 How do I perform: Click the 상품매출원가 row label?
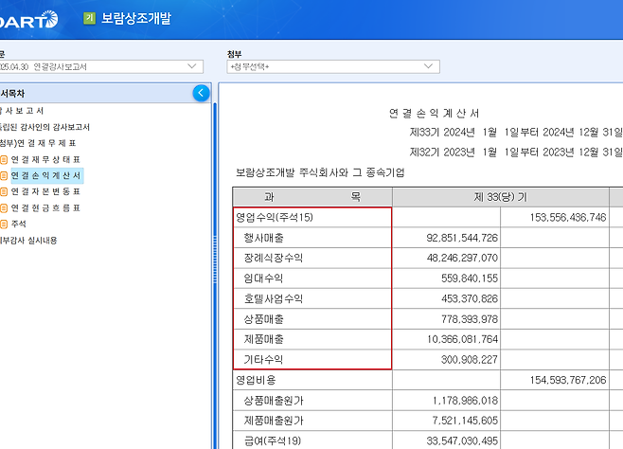tap(274, 401)
